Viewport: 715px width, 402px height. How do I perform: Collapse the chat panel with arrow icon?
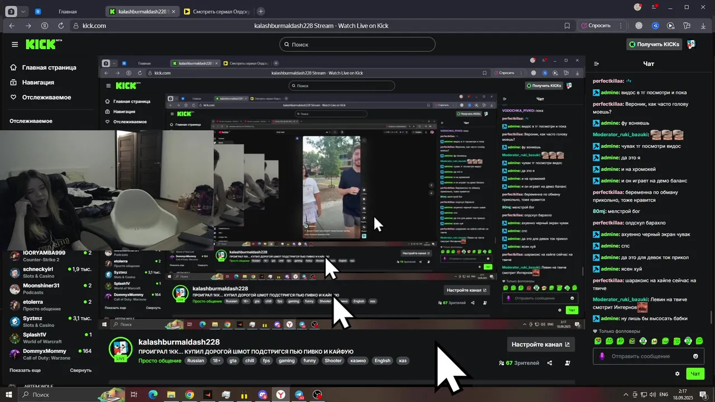point(597,64)
